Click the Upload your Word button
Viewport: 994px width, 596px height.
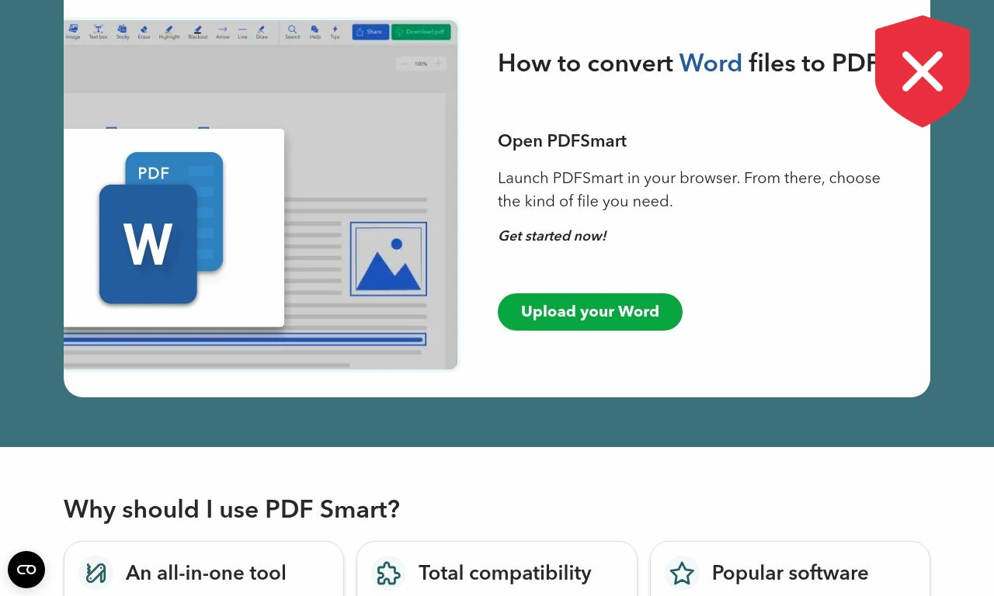click(590, 312)
